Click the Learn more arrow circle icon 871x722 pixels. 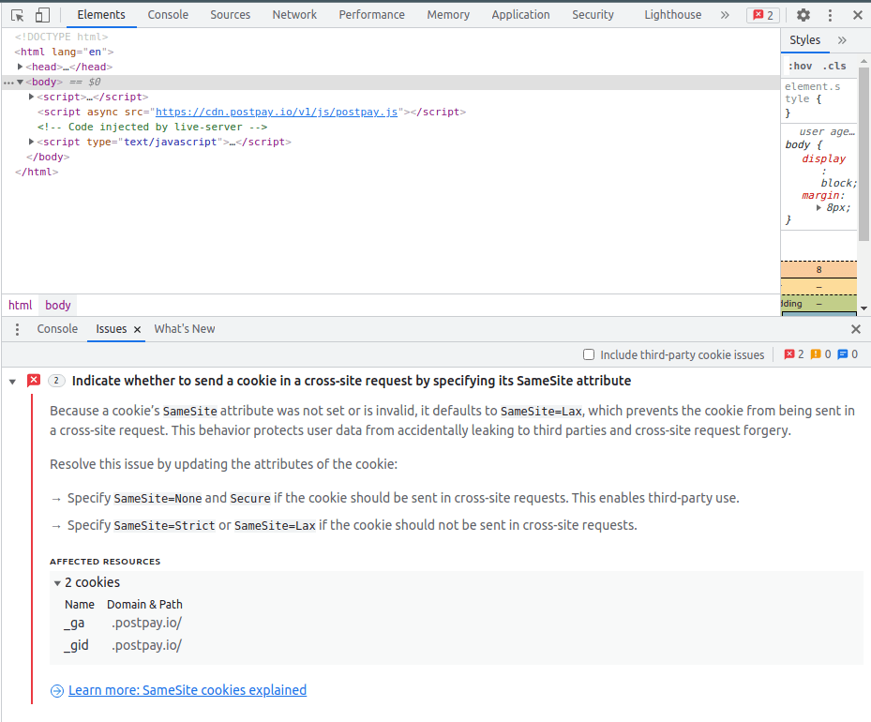[56, 690]
